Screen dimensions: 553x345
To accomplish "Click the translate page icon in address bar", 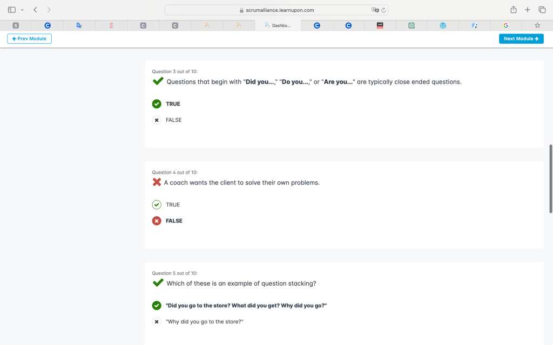I will pyautogui.click(x=375, y=10).
